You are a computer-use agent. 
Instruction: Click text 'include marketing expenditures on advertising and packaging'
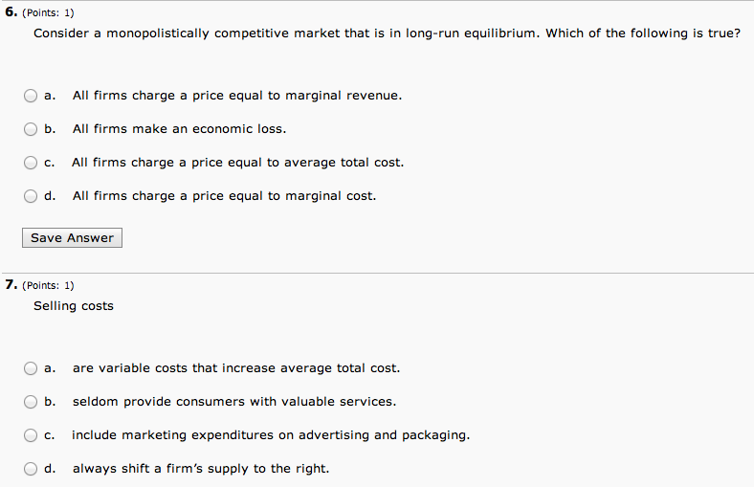click(x=271, y=435)
